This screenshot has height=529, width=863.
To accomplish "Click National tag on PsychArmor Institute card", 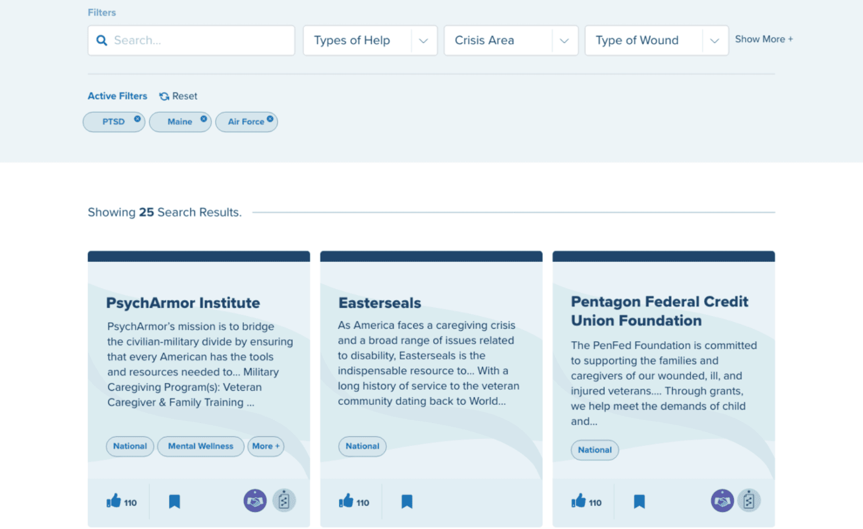I will click(x=130, y=446).
